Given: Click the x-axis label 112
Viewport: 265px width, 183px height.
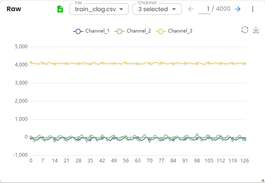Looking at the screenshot, I should pyautogui.click(x=221, y=160).
